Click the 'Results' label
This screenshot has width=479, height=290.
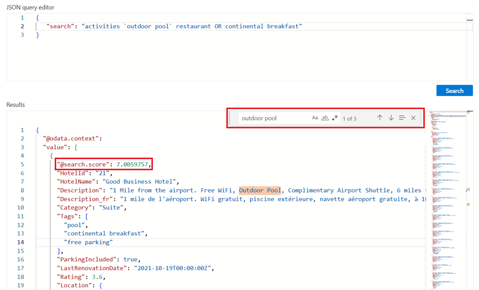pos(16,105)
